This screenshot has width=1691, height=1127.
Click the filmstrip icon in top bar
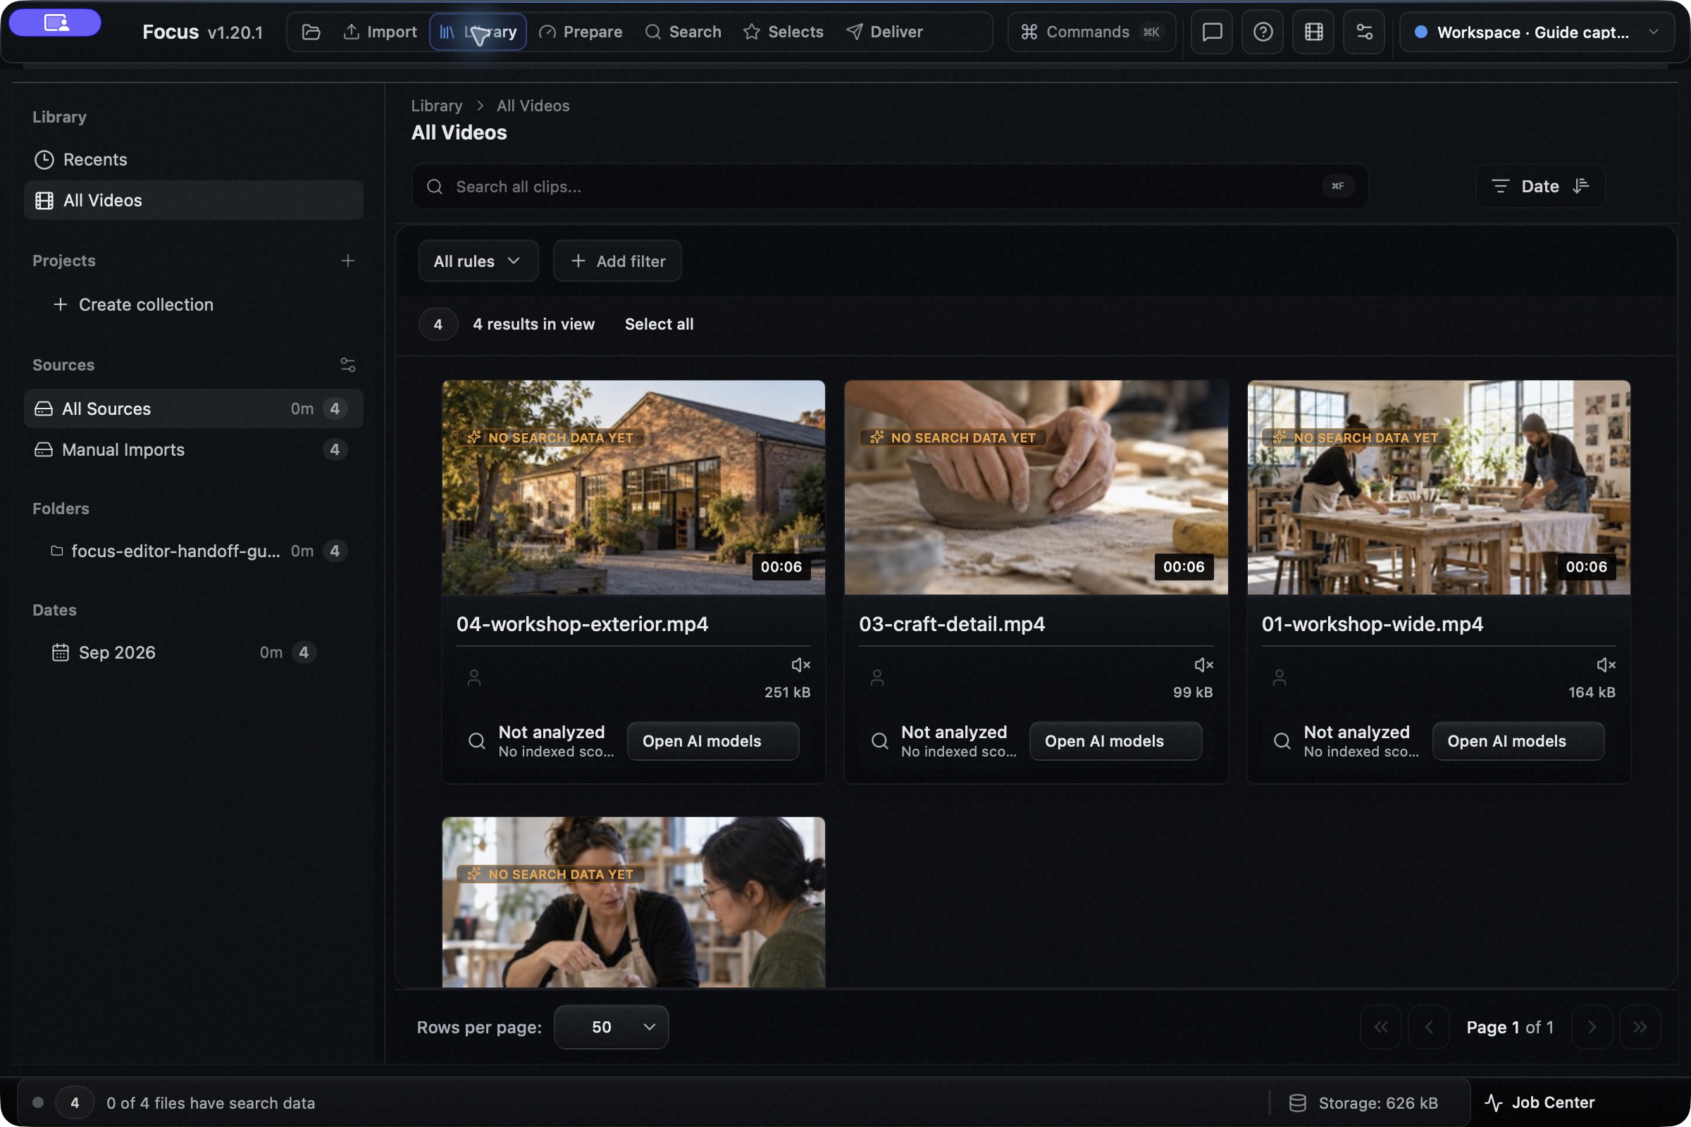(x=1313, y=32)
